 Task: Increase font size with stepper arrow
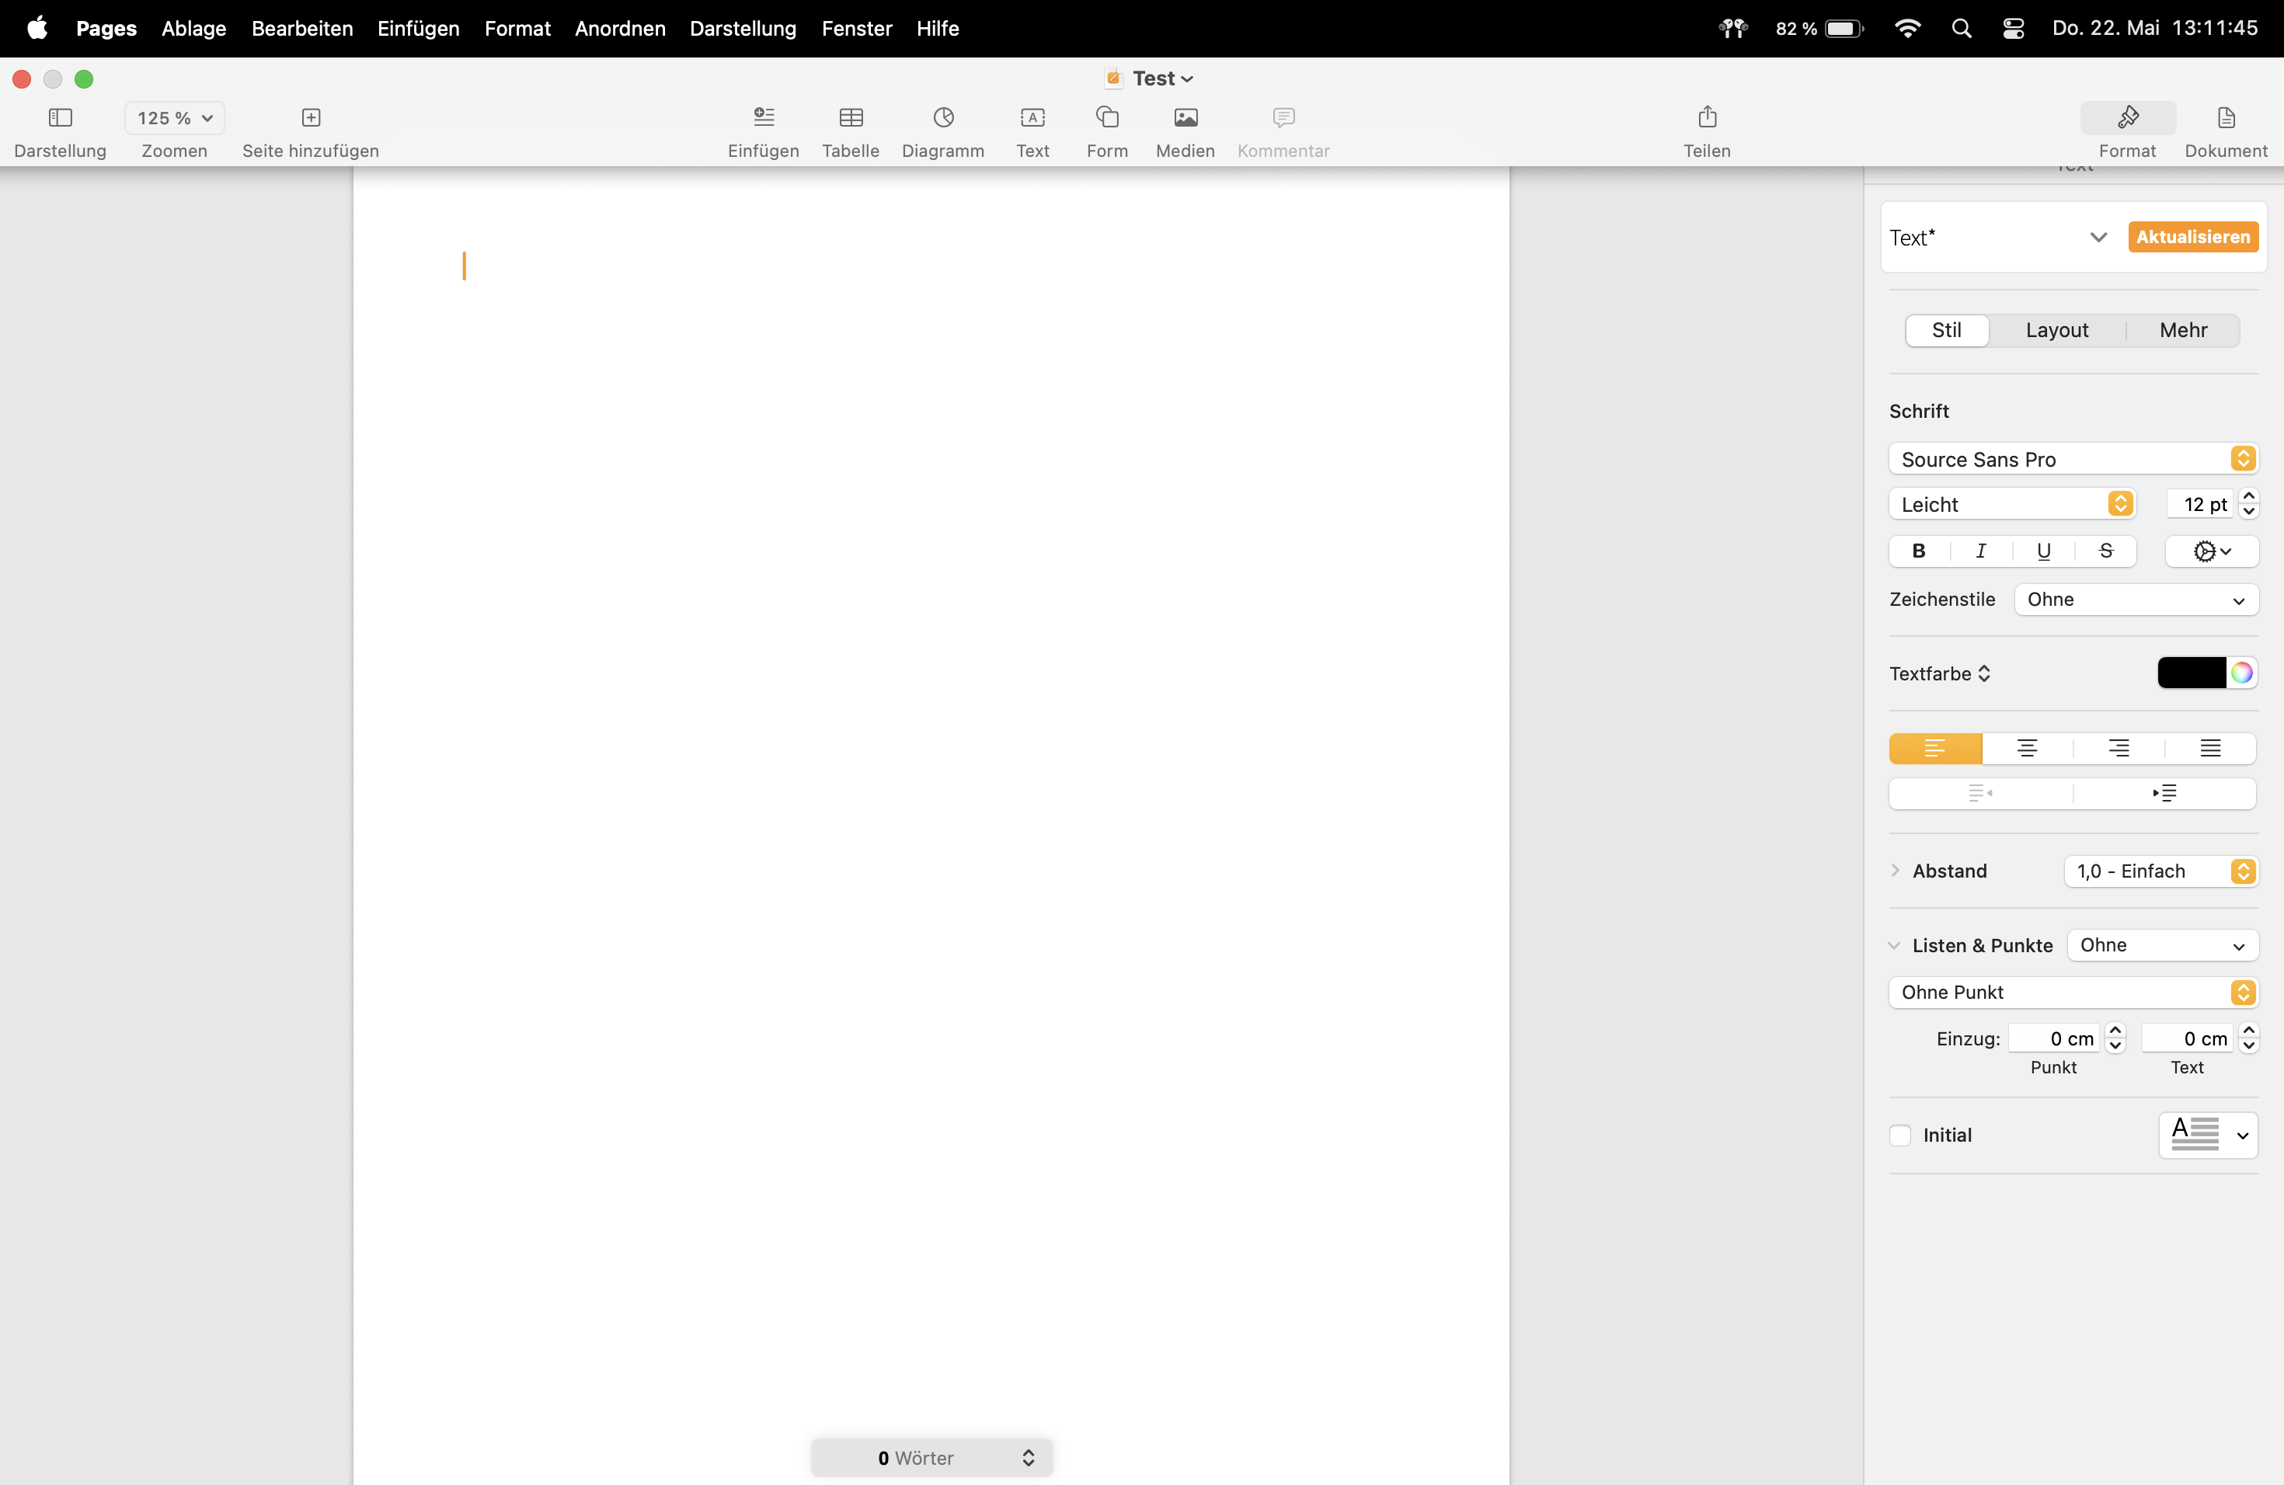(x=2248, y=496)
